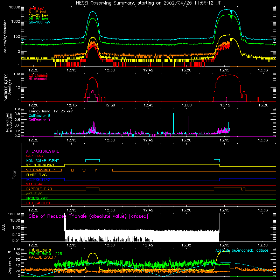
Task: Click the Absolute geomagnetic latitude label
Action: point(242,250)
